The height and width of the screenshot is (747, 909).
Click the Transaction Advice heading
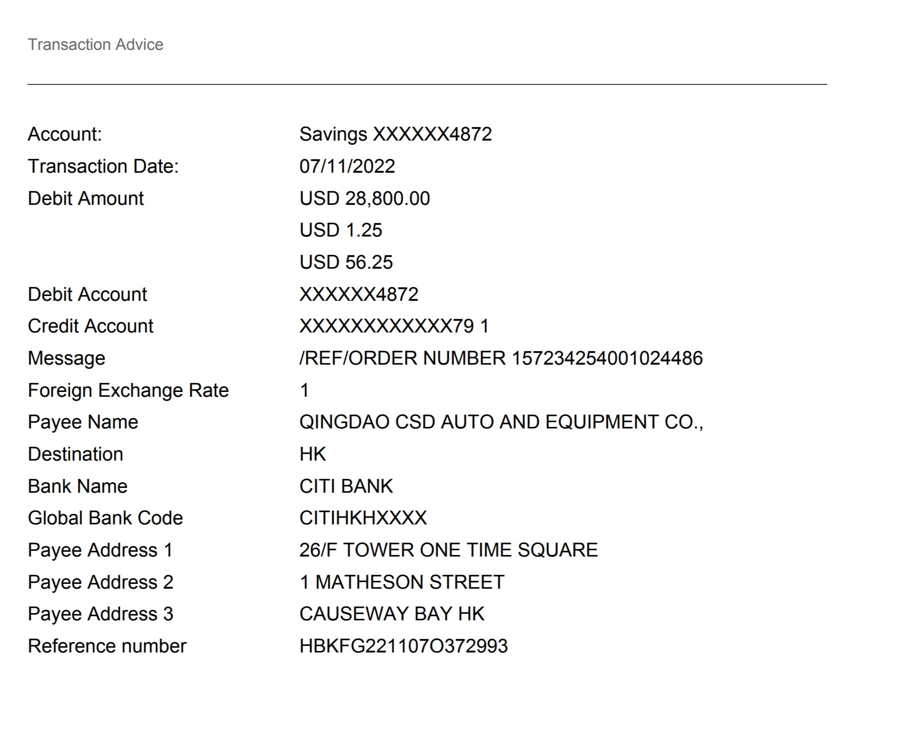pyautogui.click(x=95, y=45)
